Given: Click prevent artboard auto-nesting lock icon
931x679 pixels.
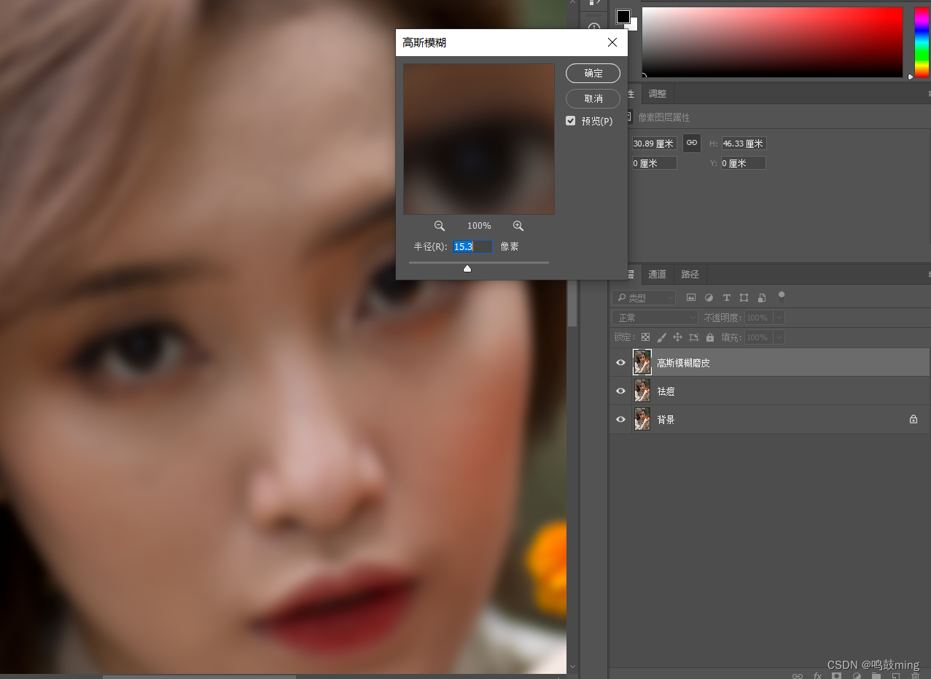Looking at the screenshot, I should pyautogui.click(x=694, y=337).
